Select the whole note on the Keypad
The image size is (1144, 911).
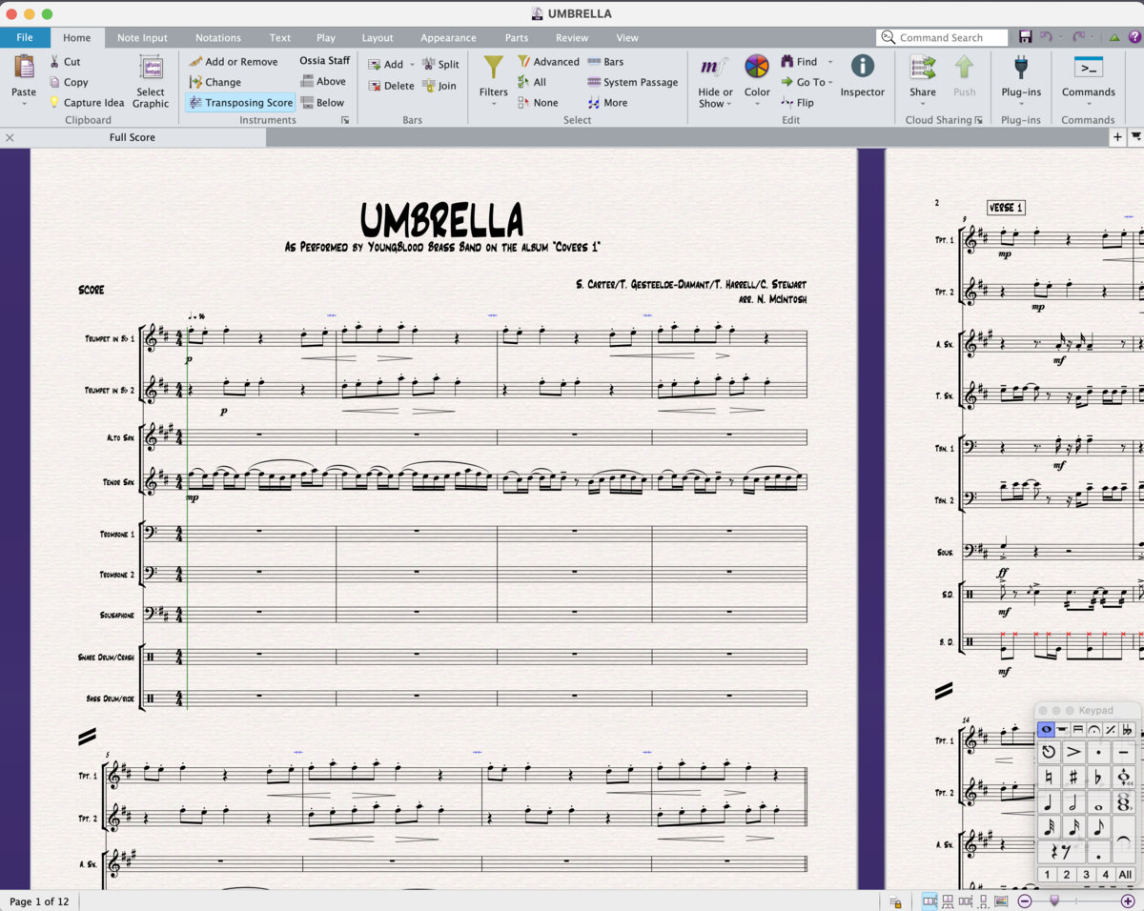(1098, 805)
